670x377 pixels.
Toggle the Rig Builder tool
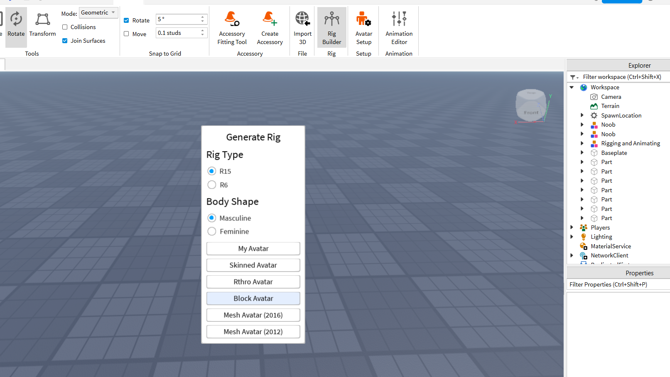[331, 28]
